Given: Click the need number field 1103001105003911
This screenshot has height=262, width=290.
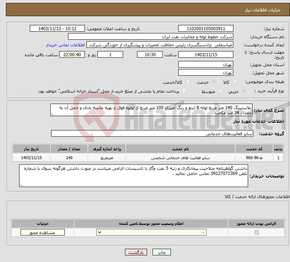Looking at the screenshot, I should (x=206, y=28).
